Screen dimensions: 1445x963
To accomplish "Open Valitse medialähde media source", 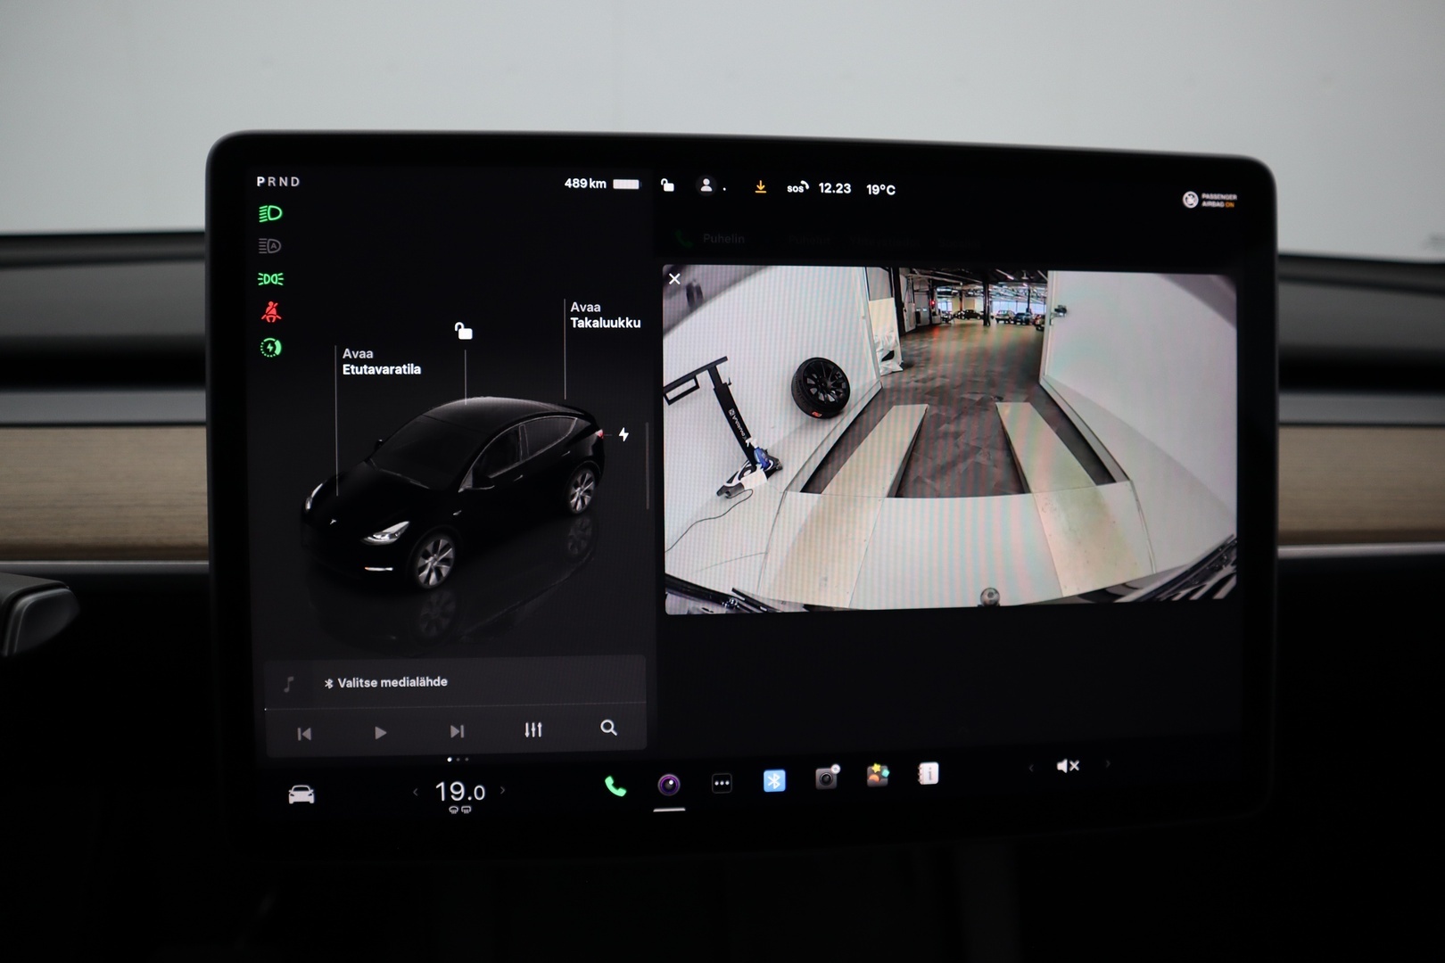I will point(385,681).
